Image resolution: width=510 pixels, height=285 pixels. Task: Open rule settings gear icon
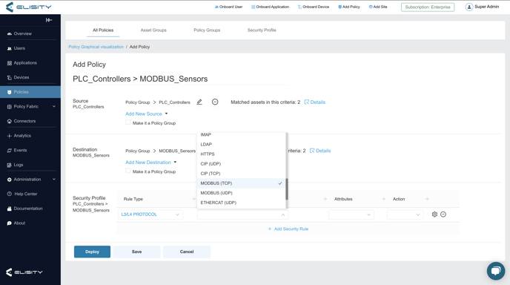pyautogui.click(x=434, y=214)
